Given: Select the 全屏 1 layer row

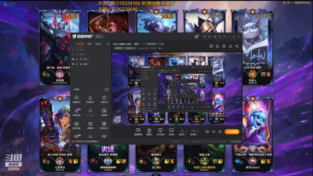Looking at the screenshot, I should (91, 64).
